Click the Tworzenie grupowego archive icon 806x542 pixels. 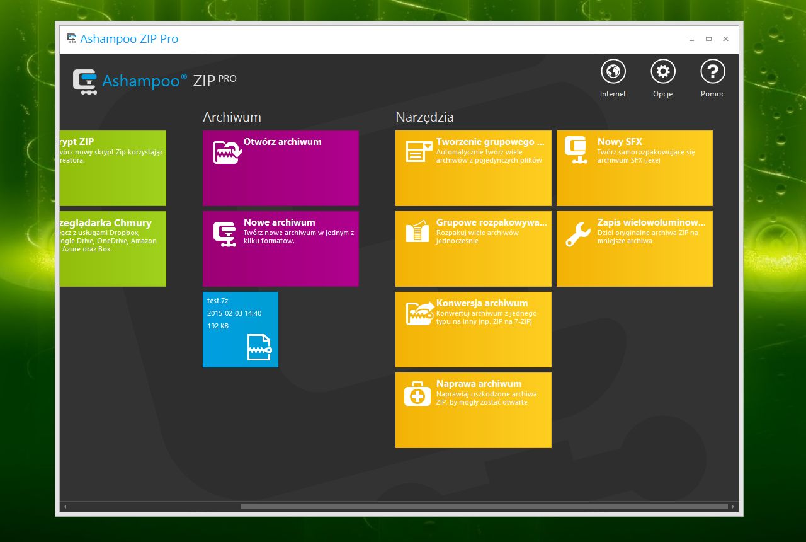[419, 152]
